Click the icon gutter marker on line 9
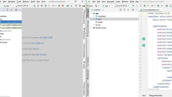 pos(144,39)
